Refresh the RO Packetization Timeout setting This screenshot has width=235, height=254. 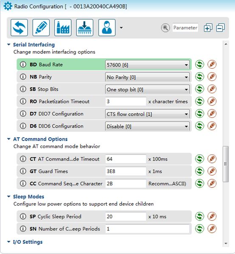(x=199, y=101)
